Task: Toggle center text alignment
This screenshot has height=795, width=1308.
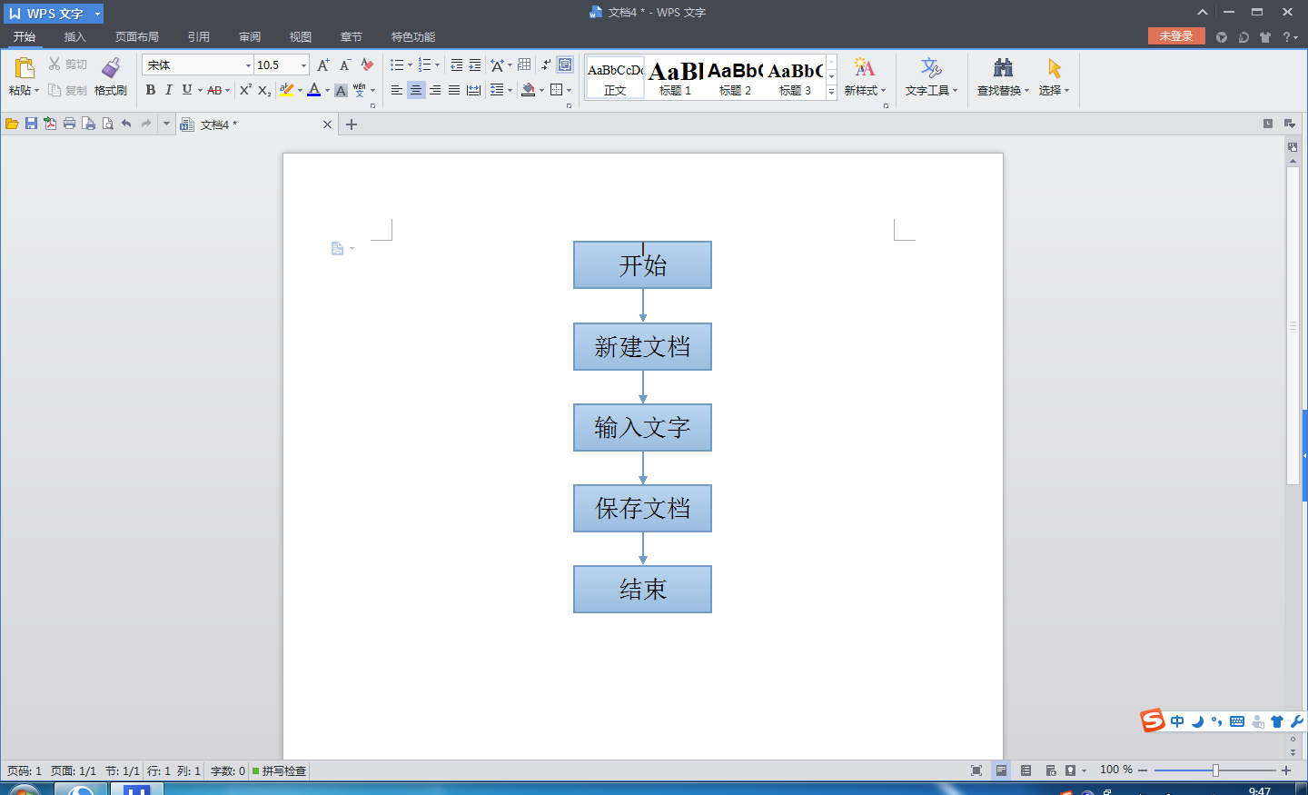Action: click(x=416, y=90)
